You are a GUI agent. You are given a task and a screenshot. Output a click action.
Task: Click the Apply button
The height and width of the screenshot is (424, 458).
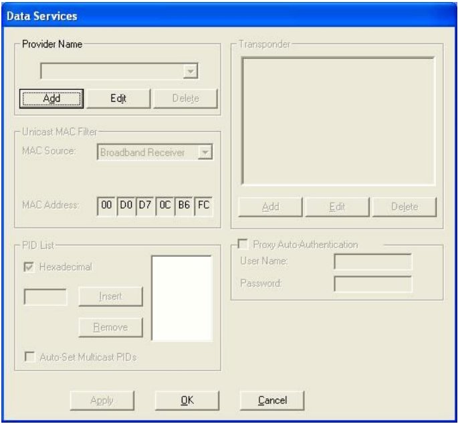(102, 401)
